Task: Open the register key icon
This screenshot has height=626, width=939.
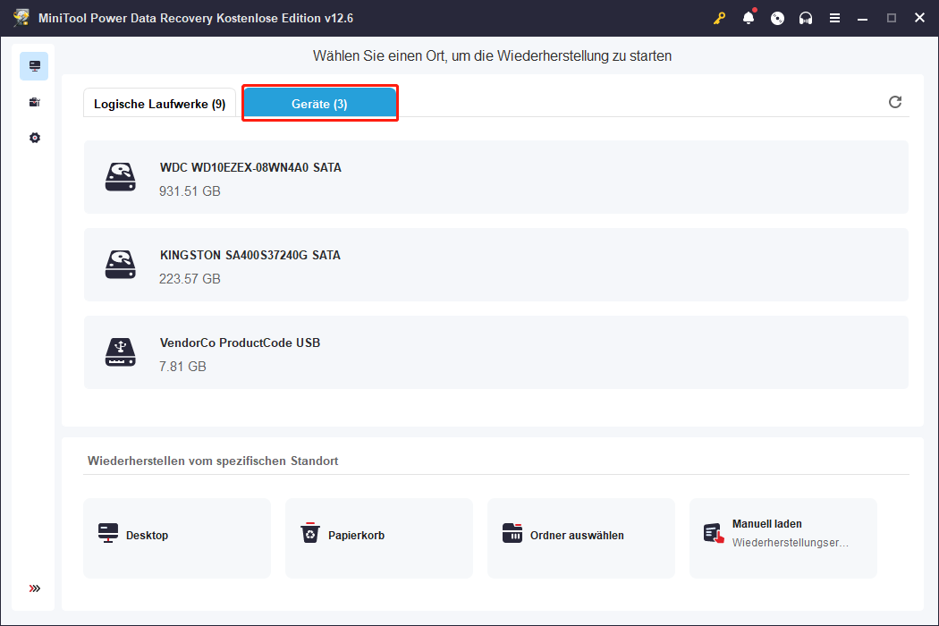Action: click(719, 18)
